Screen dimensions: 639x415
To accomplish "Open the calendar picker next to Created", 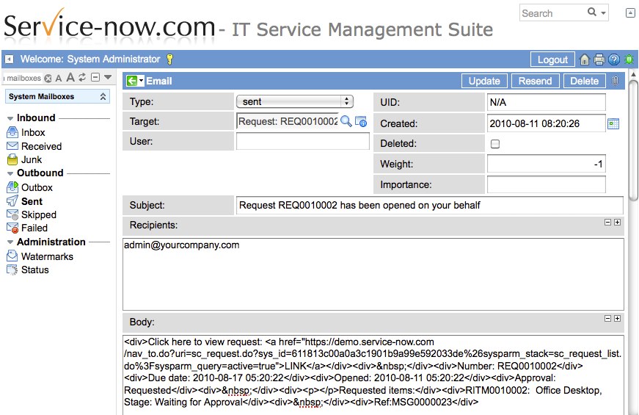I will [x=613, y=123].
